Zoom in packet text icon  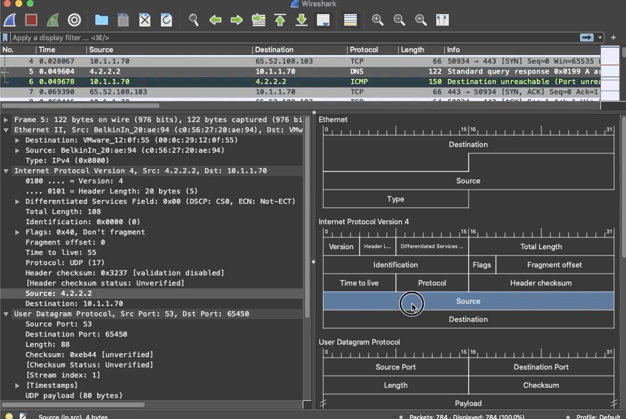click(378, 19)
